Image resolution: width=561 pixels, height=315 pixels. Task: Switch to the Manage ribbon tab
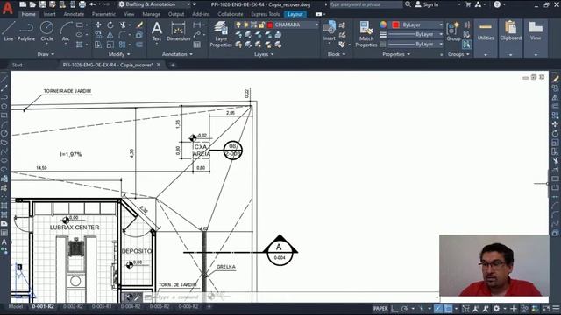pos(152,14)
